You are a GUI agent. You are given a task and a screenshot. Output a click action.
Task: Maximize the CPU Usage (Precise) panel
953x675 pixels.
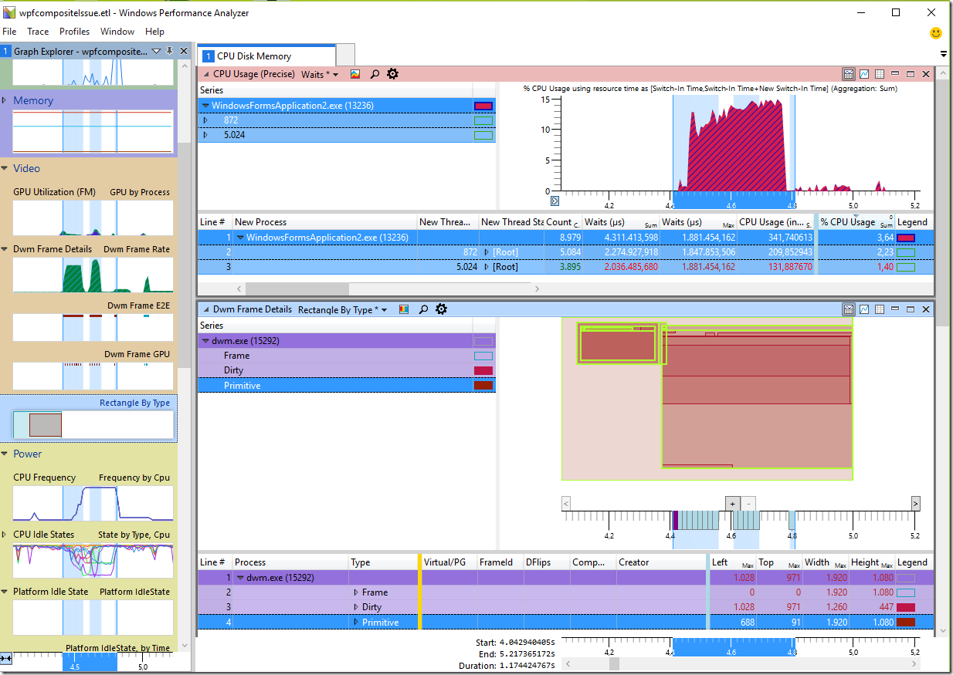911,74
